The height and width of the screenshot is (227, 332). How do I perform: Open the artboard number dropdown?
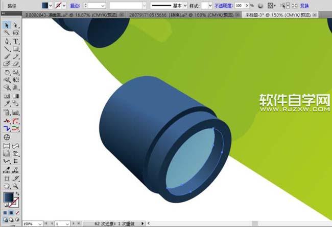pos(67,223)
